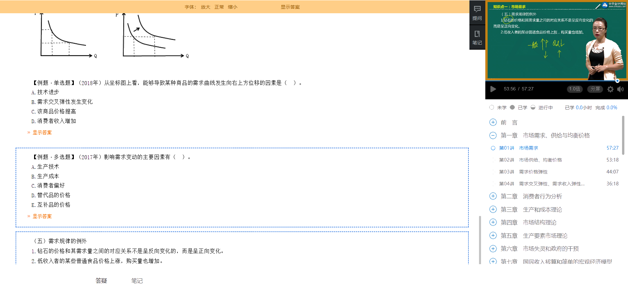
Task: Click progress handle at video end
Action: tap(617, 81)
